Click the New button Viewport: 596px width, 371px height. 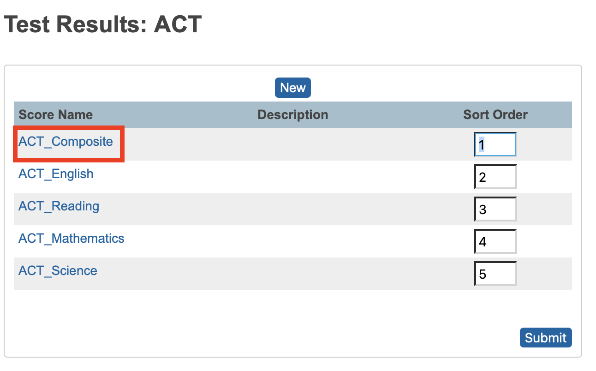point(292,88)
